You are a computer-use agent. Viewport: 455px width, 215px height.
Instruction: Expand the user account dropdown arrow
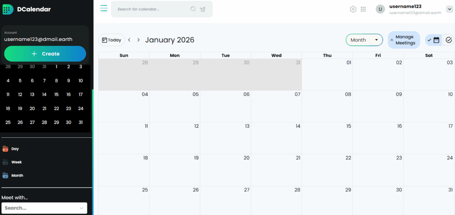click(449, 9)
